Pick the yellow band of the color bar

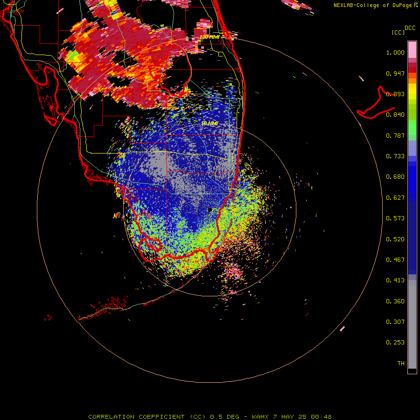point(412,91)
